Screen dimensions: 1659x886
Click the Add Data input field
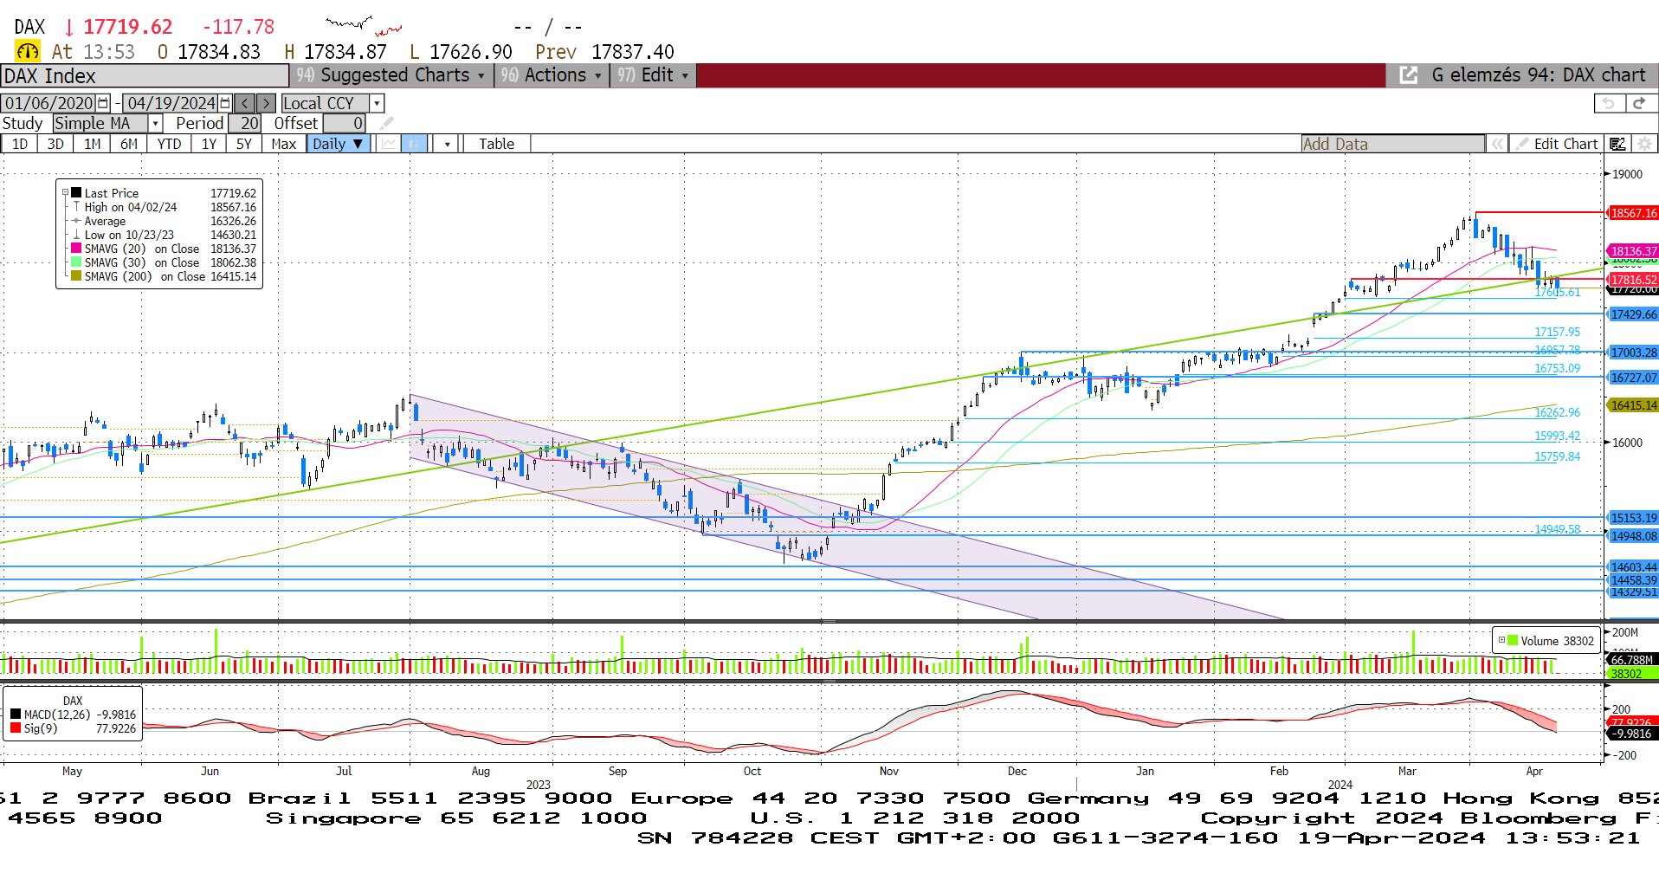(1392, 144)
